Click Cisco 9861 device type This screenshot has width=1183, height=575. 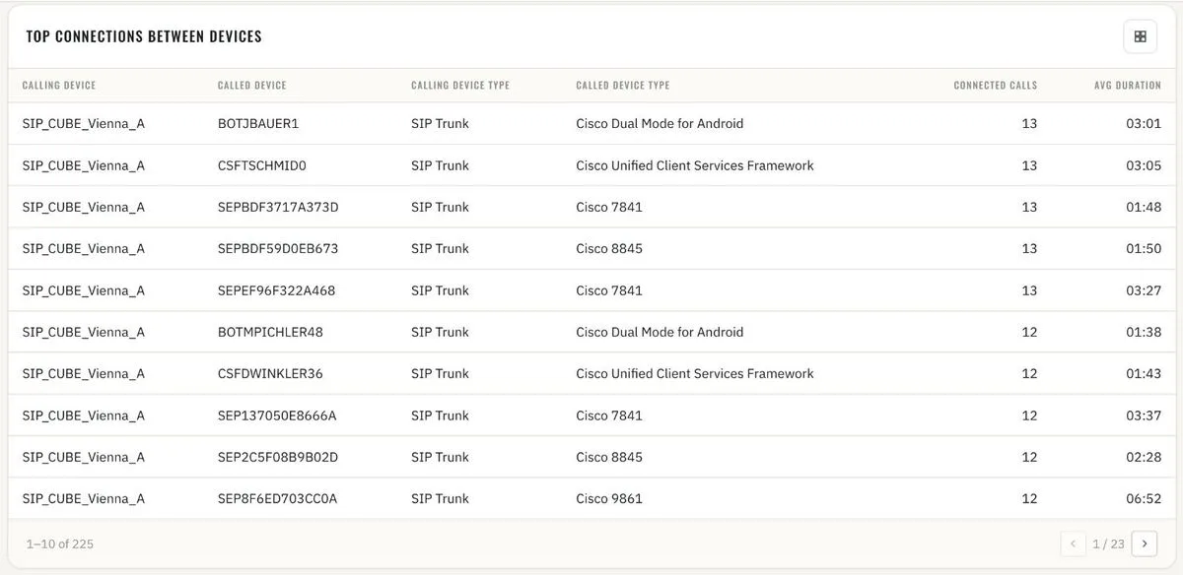point(609,498)
